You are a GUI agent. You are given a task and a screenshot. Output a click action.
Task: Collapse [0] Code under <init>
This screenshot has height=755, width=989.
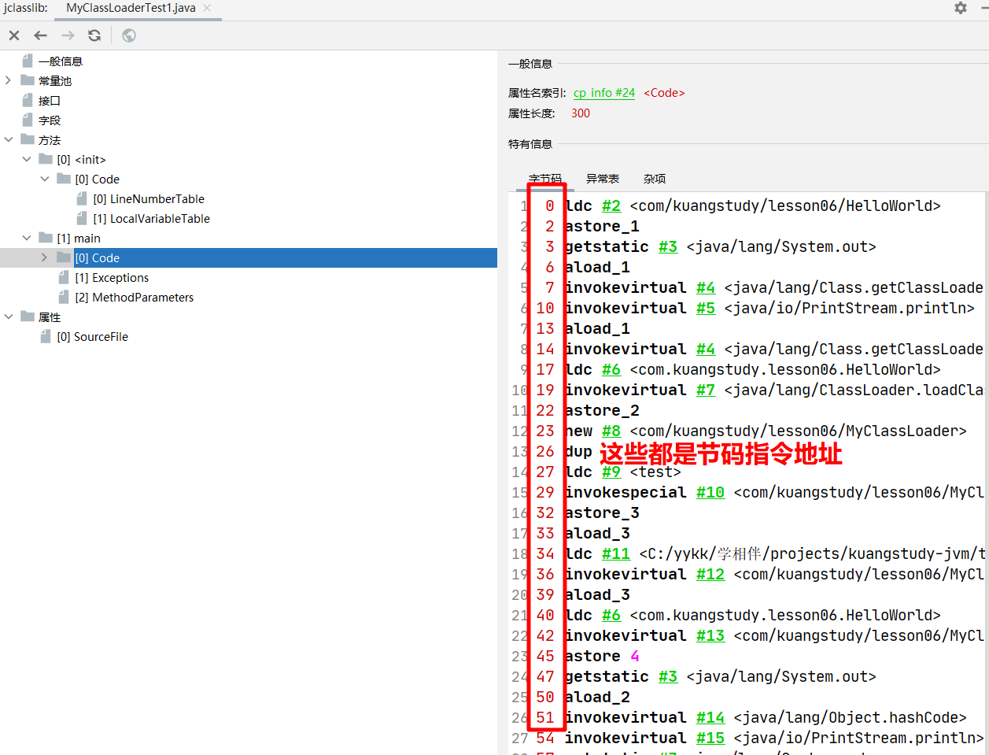click(45, 179)
